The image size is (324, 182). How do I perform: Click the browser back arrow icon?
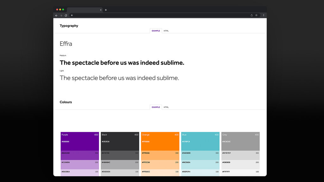click(56, 15)
